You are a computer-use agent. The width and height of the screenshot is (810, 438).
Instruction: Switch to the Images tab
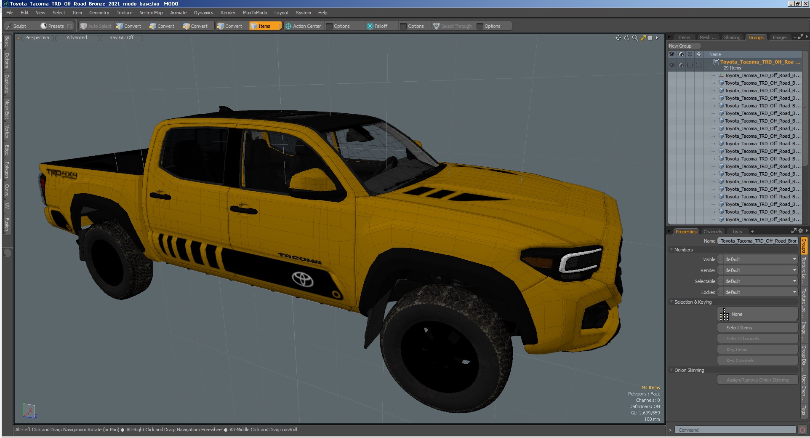pyautogui.click(x=780, y=37)
